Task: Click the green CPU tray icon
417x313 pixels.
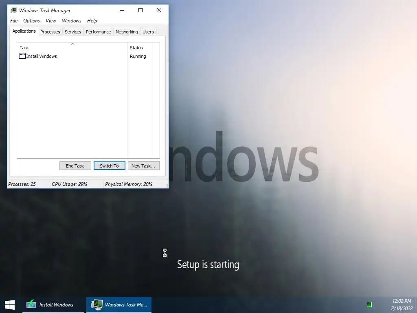Action: point(369,305)
